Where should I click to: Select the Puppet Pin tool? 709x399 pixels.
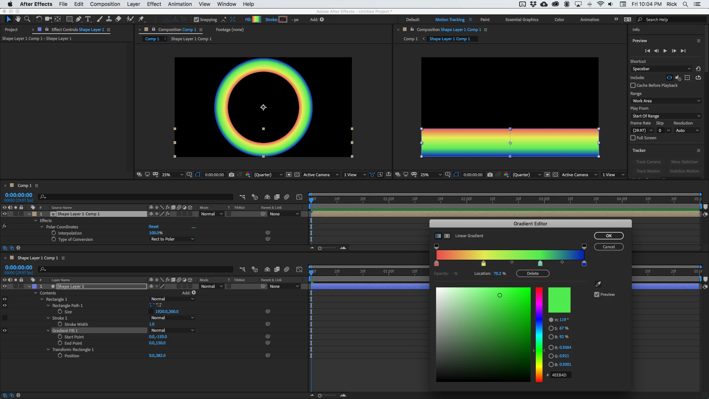tap(141, 19)
